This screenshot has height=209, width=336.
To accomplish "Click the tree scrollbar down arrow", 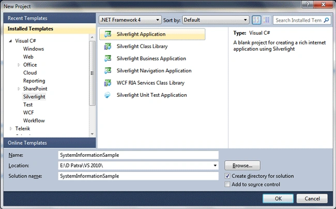I will [92, 134].
